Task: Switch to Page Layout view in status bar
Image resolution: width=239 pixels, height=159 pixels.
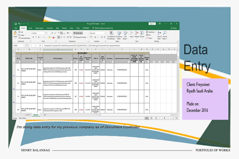Action: [151, 118]
